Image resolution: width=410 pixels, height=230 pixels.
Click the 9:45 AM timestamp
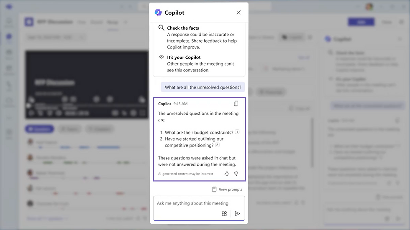pyautogui.click(x=180, y=104)
